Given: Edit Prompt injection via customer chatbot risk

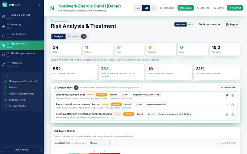Looking at the screenshot, I should coord(227,105).
